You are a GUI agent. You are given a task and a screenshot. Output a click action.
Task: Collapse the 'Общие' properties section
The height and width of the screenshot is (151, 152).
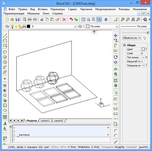(x=124, y=45)
